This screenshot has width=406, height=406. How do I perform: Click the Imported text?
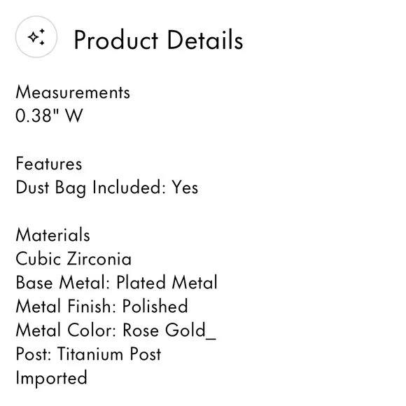51,379
